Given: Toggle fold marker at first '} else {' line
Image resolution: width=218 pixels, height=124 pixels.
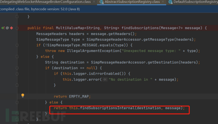Looking at the screenshot, I should tap(17, 57).
